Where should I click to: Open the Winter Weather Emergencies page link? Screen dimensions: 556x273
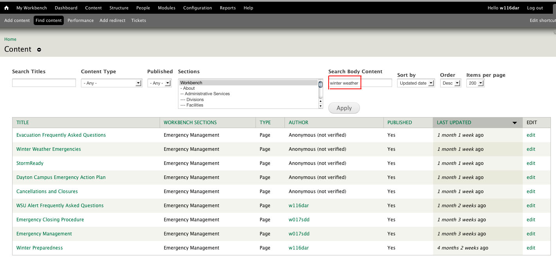(x=49, y=149)
